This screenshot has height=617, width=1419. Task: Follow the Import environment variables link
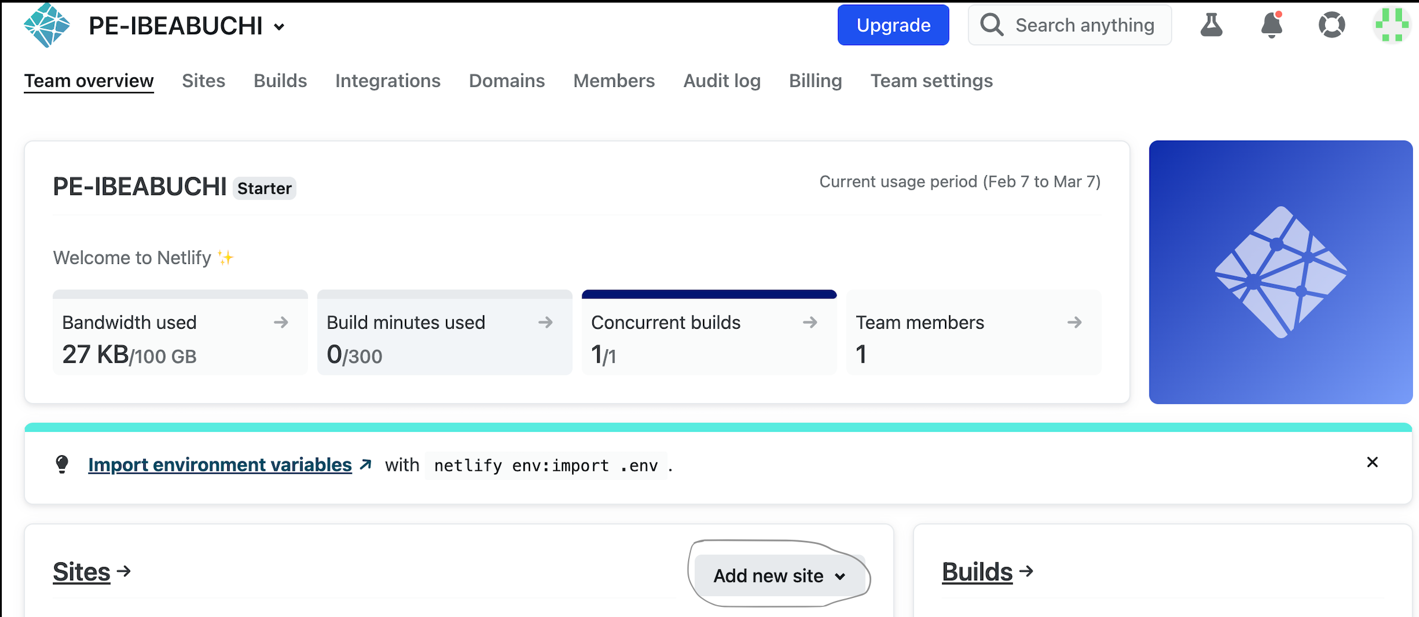[219, 464]
